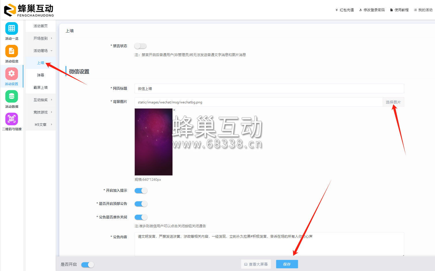Collapse the 活动暖场 submenu
The height and width of the screenshot is (271, 435).
pos(40,50)
